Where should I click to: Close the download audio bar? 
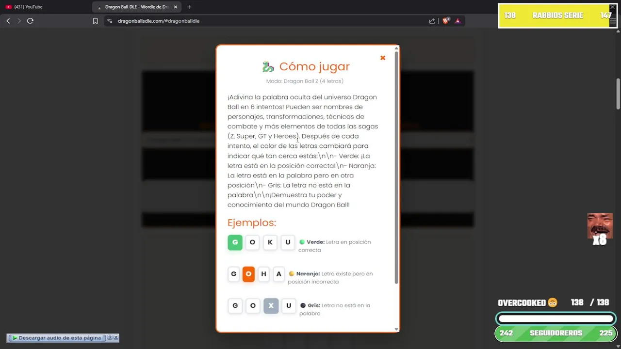tap(115, 338)
